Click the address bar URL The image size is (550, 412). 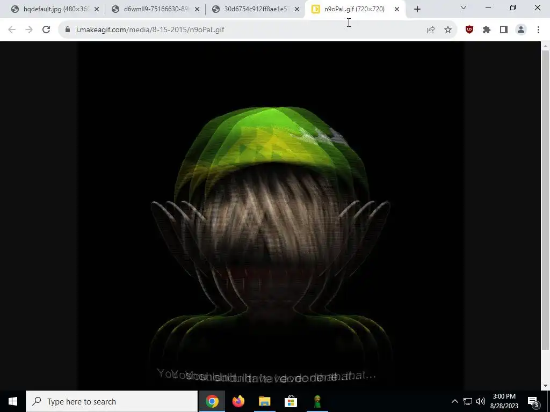[x=150, y=30]
